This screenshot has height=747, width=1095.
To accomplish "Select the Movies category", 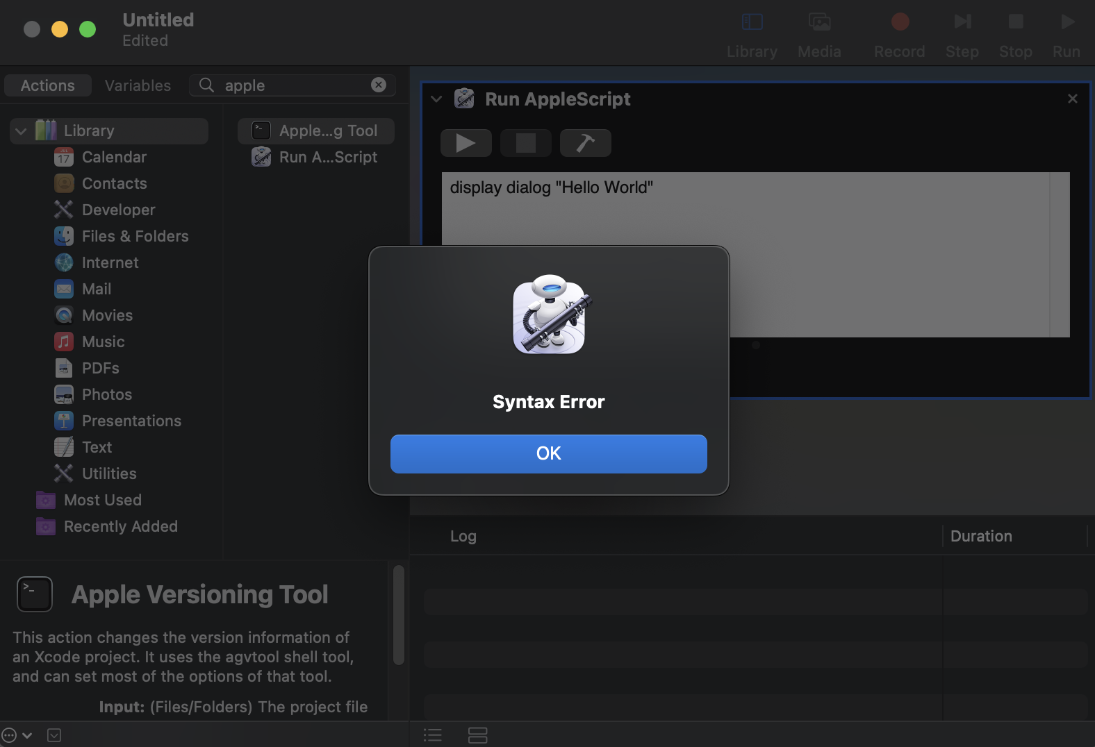I will click(107, 316).
